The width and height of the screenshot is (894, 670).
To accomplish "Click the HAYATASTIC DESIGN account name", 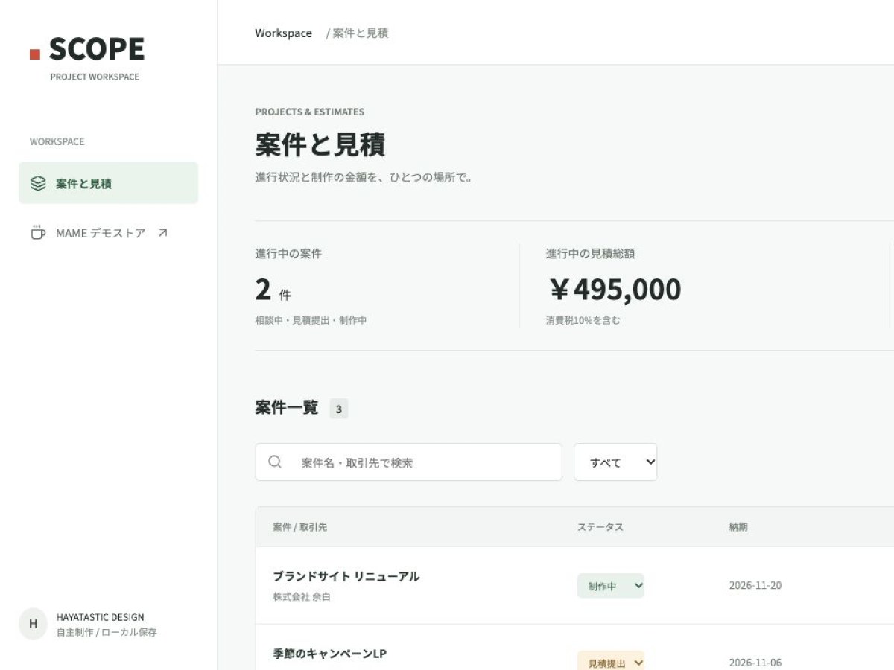I will point(100,617).
